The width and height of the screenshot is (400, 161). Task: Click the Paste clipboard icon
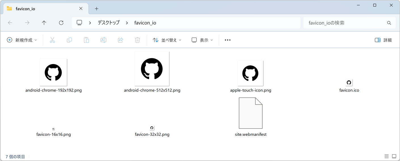(x=86, y=40)
